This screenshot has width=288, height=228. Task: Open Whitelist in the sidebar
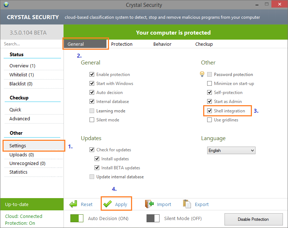tap(22, 75)
